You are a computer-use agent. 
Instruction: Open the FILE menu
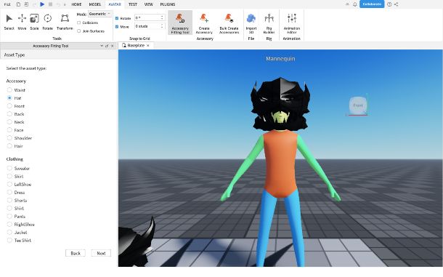7,4
